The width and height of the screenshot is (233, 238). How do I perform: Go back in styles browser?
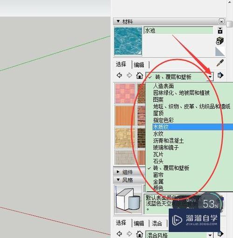coord(119,233)
